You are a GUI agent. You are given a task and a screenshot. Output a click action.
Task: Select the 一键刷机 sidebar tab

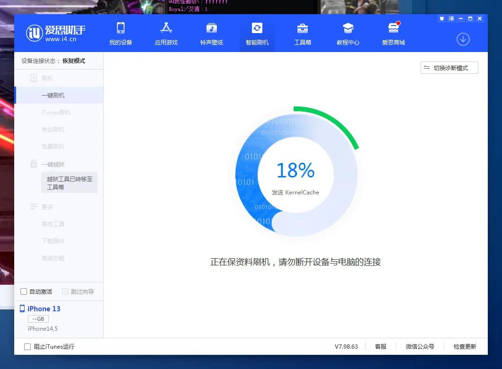pos(53,95)
